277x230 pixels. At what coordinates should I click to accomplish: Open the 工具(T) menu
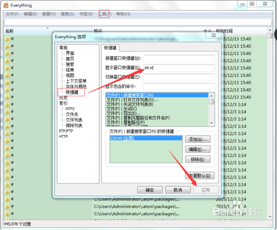pos(104,14)
